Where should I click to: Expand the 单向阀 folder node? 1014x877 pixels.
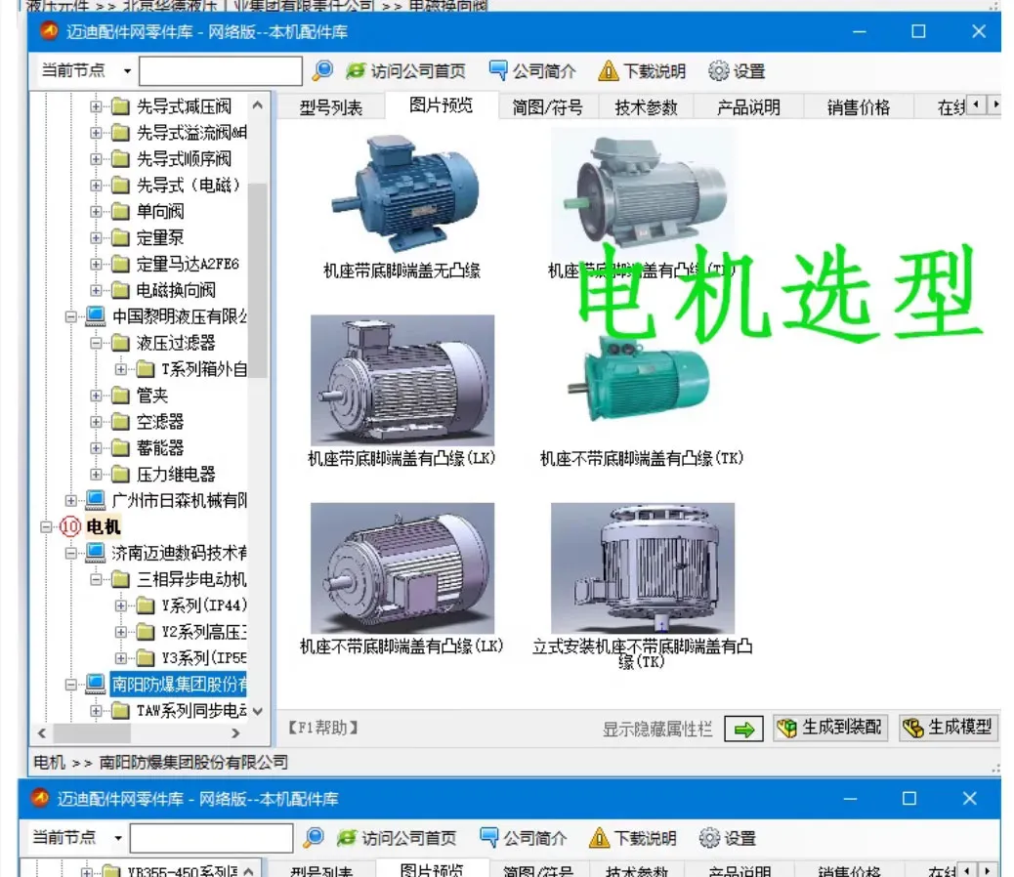pyautogui.click(x=96, y=211)
